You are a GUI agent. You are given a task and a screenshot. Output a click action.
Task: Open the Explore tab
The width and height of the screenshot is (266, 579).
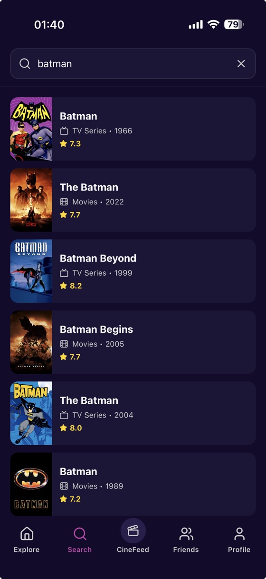(x=27, y=539)
